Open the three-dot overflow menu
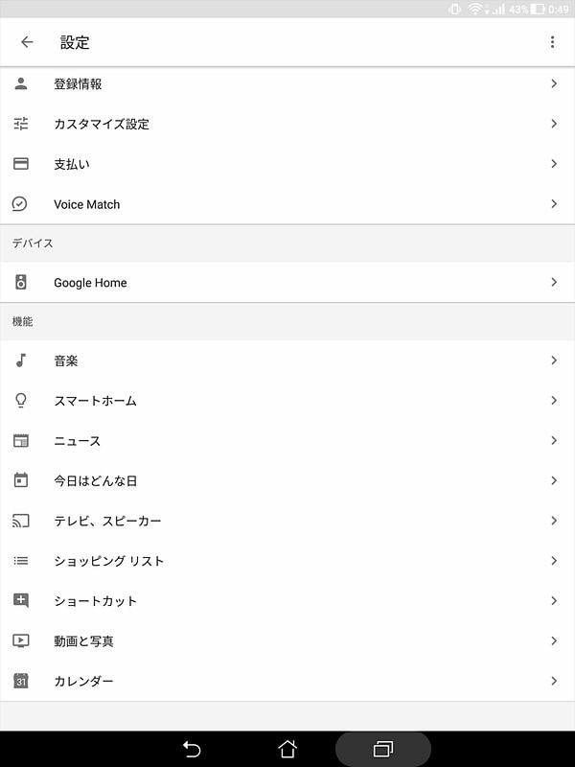Image resolution: width=575 pixels, height=767 pixels. (552, 41)
